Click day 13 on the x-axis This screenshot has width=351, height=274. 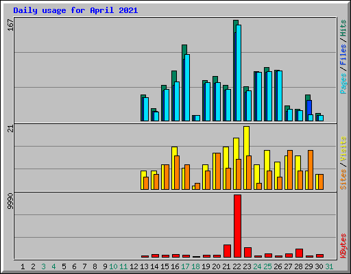point(144,266)
